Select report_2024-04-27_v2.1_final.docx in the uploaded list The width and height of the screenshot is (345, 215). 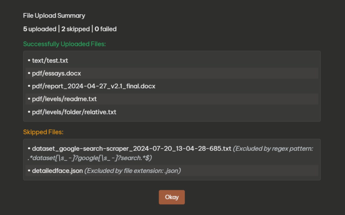tap(94, 86)
